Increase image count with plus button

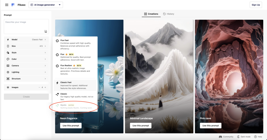click(45, 87)
